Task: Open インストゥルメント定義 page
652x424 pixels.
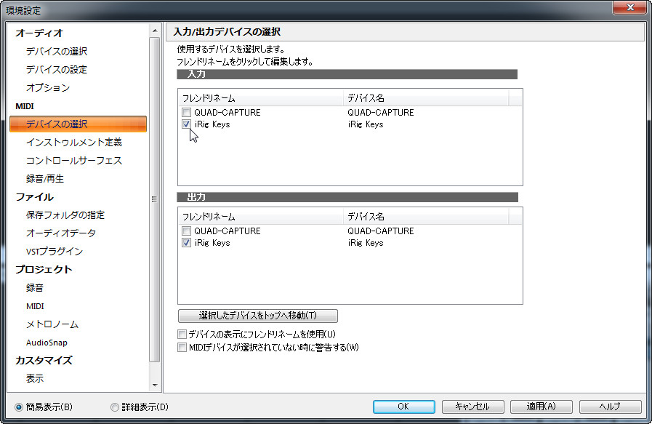Action: [x=74, y=143]
